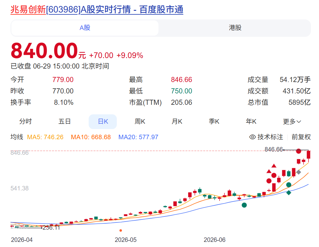Click the 成交额 value 431.50亿

(x=297, y=91)
